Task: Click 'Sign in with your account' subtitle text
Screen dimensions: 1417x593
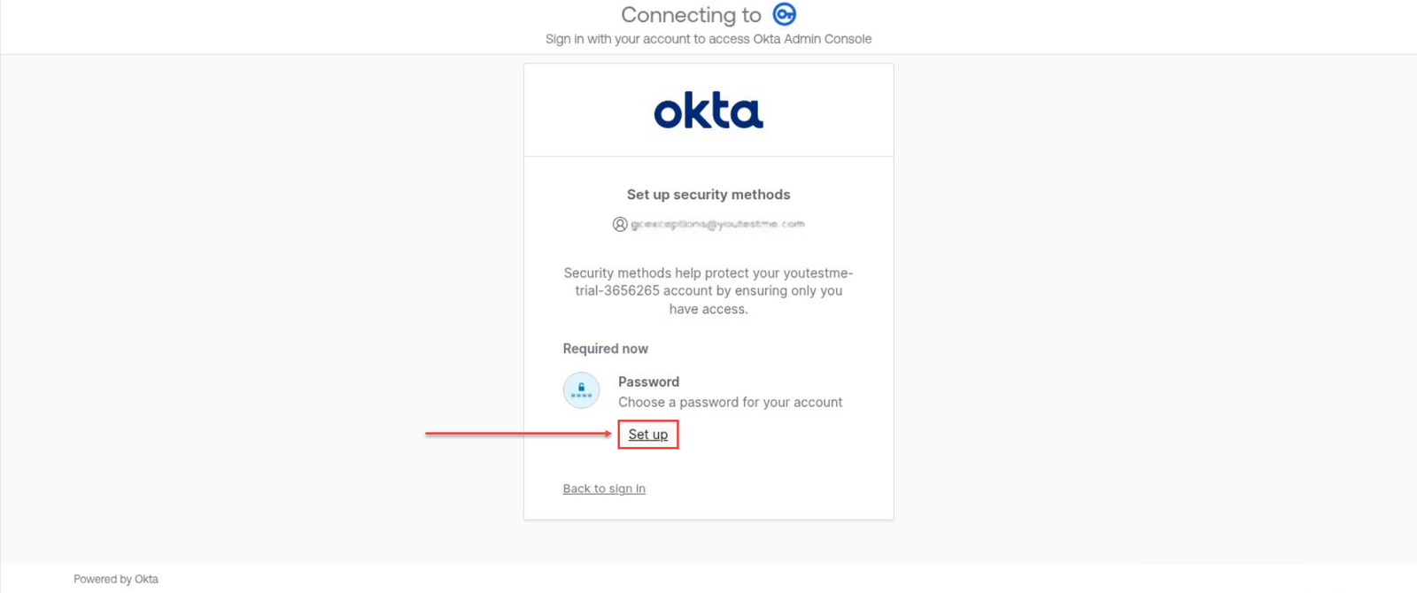Action: (620, 39)
